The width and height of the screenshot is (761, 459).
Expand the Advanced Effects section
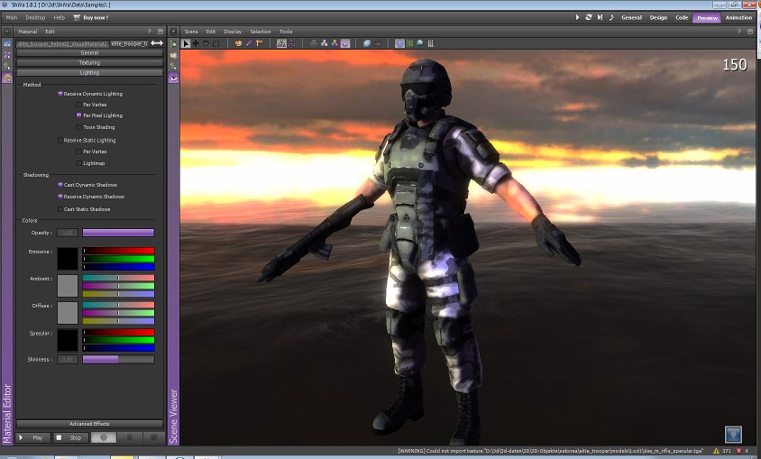pos(89,424)
